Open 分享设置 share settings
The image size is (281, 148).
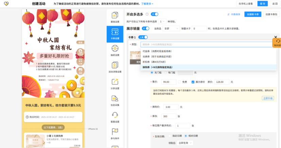point(115,84)
